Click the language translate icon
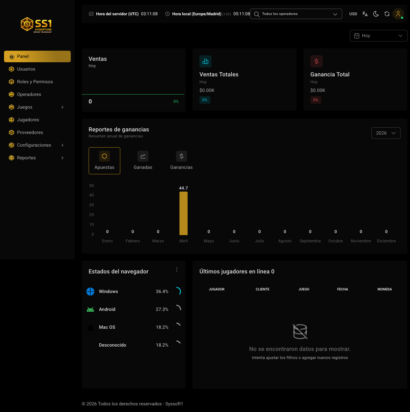This screenshot has width=410, height=412. (x=365, y=14)
